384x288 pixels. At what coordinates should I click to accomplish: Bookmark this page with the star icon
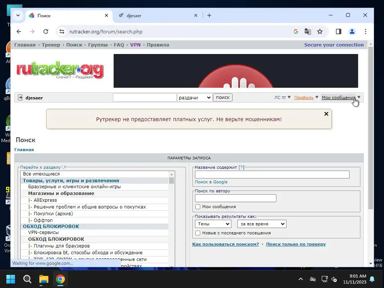click(x=320, y=31)
